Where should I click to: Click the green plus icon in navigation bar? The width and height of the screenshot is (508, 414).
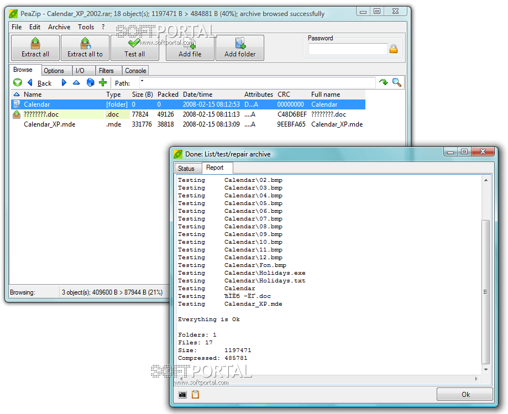pyautogui.click(x=103, y=82)
